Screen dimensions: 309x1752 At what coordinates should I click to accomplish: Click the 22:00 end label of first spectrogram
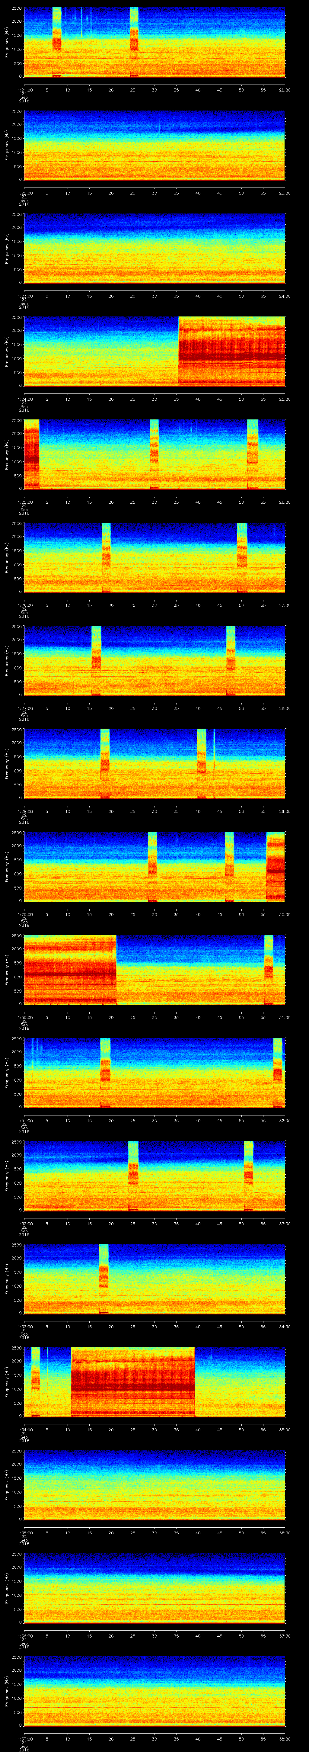pyautogui.click(x=285, y=90)
